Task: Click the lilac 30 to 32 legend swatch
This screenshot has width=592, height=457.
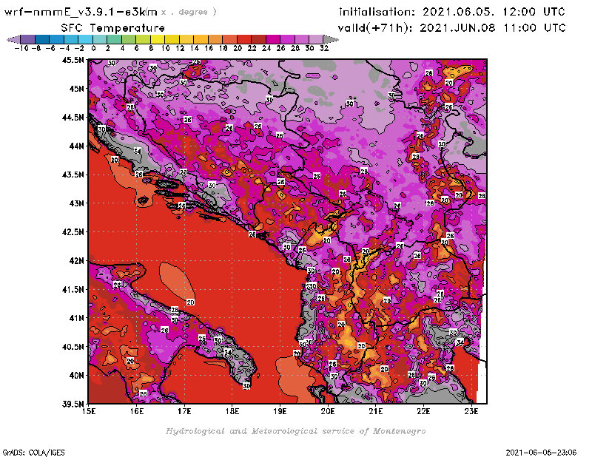Action: click(316, 39)
